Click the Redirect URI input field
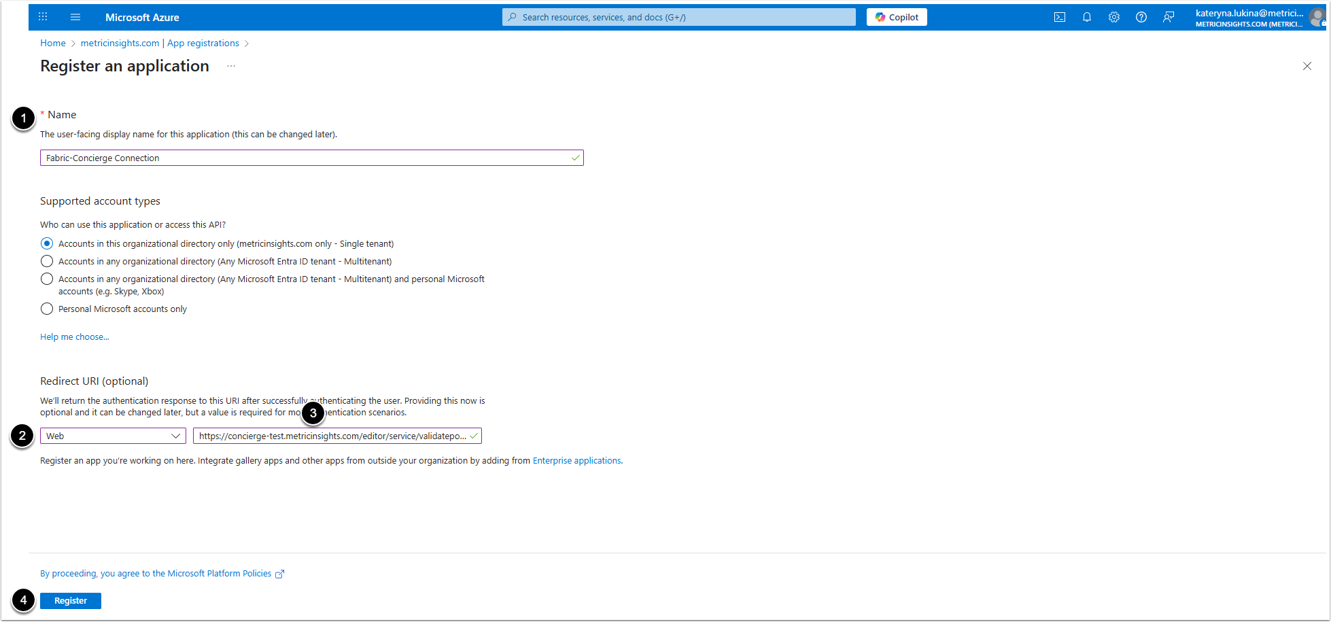Screen dimensions: 1331x622 [337, 436]
